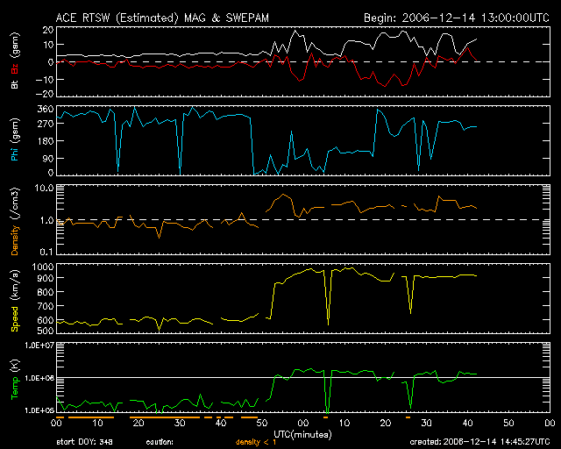Click the "0.1" tick on the Density axis
561x449 pixels.
point(46,252)
